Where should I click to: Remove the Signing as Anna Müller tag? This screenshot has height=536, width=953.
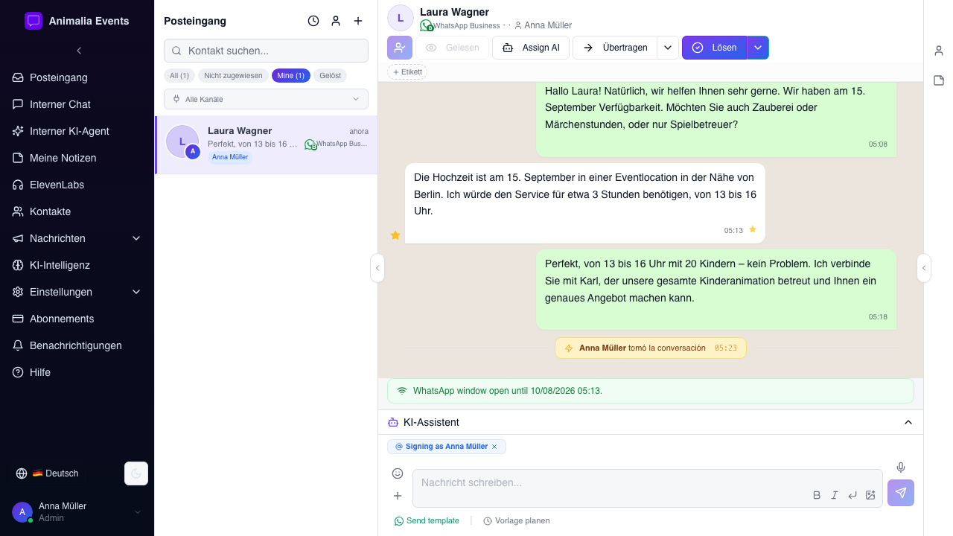coord(494,447)
